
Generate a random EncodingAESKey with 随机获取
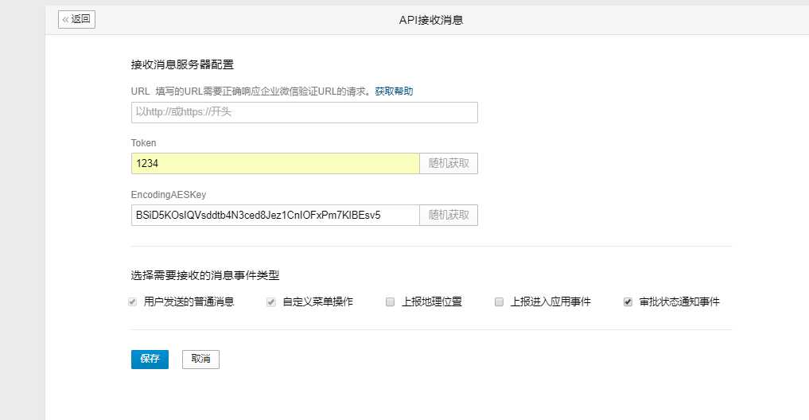coord(449,215)
